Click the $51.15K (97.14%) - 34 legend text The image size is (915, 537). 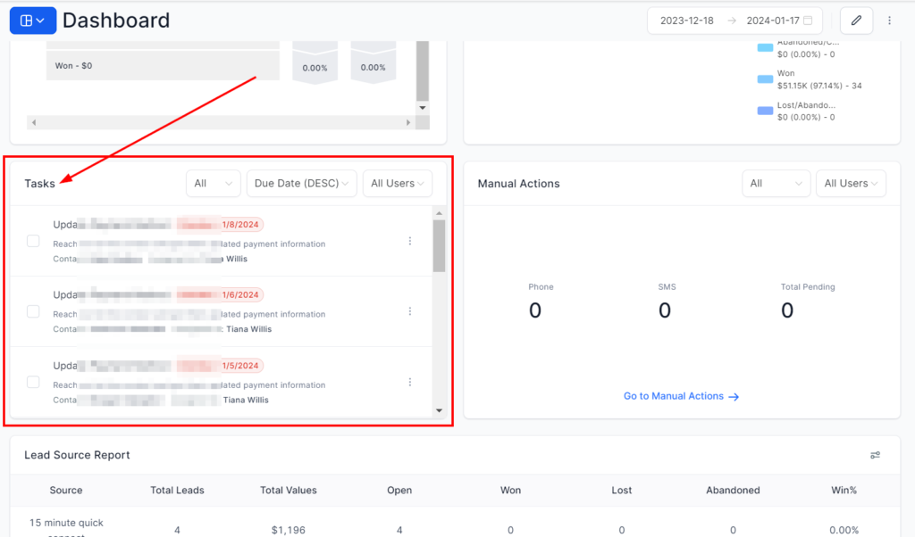(819, 86)
